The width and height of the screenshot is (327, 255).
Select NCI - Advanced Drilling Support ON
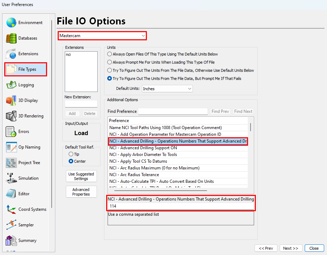178,148
